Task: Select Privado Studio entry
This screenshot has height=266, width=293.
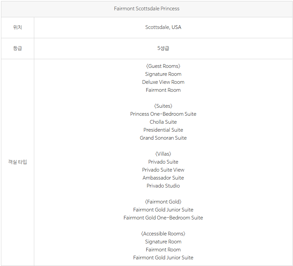Action: 163,186
